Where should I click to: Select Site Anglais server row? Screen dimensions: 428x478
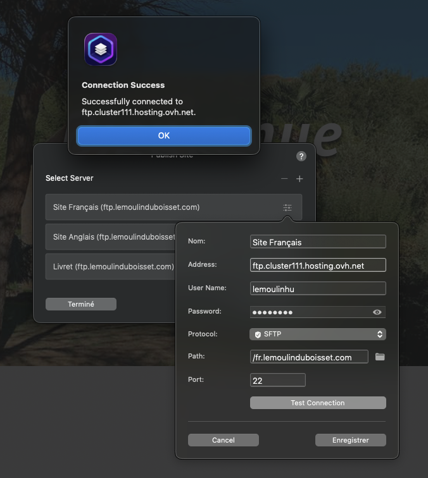pyautogui.click(x=111, y=237)
